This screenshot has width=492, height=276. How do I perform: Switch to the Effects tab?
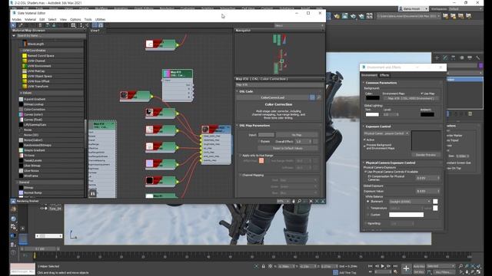point(384,75)
